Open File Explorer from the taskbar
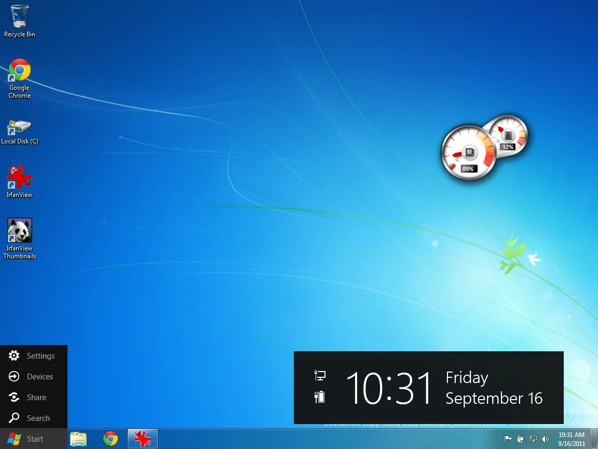598x449 pixels. pos(78,439)
